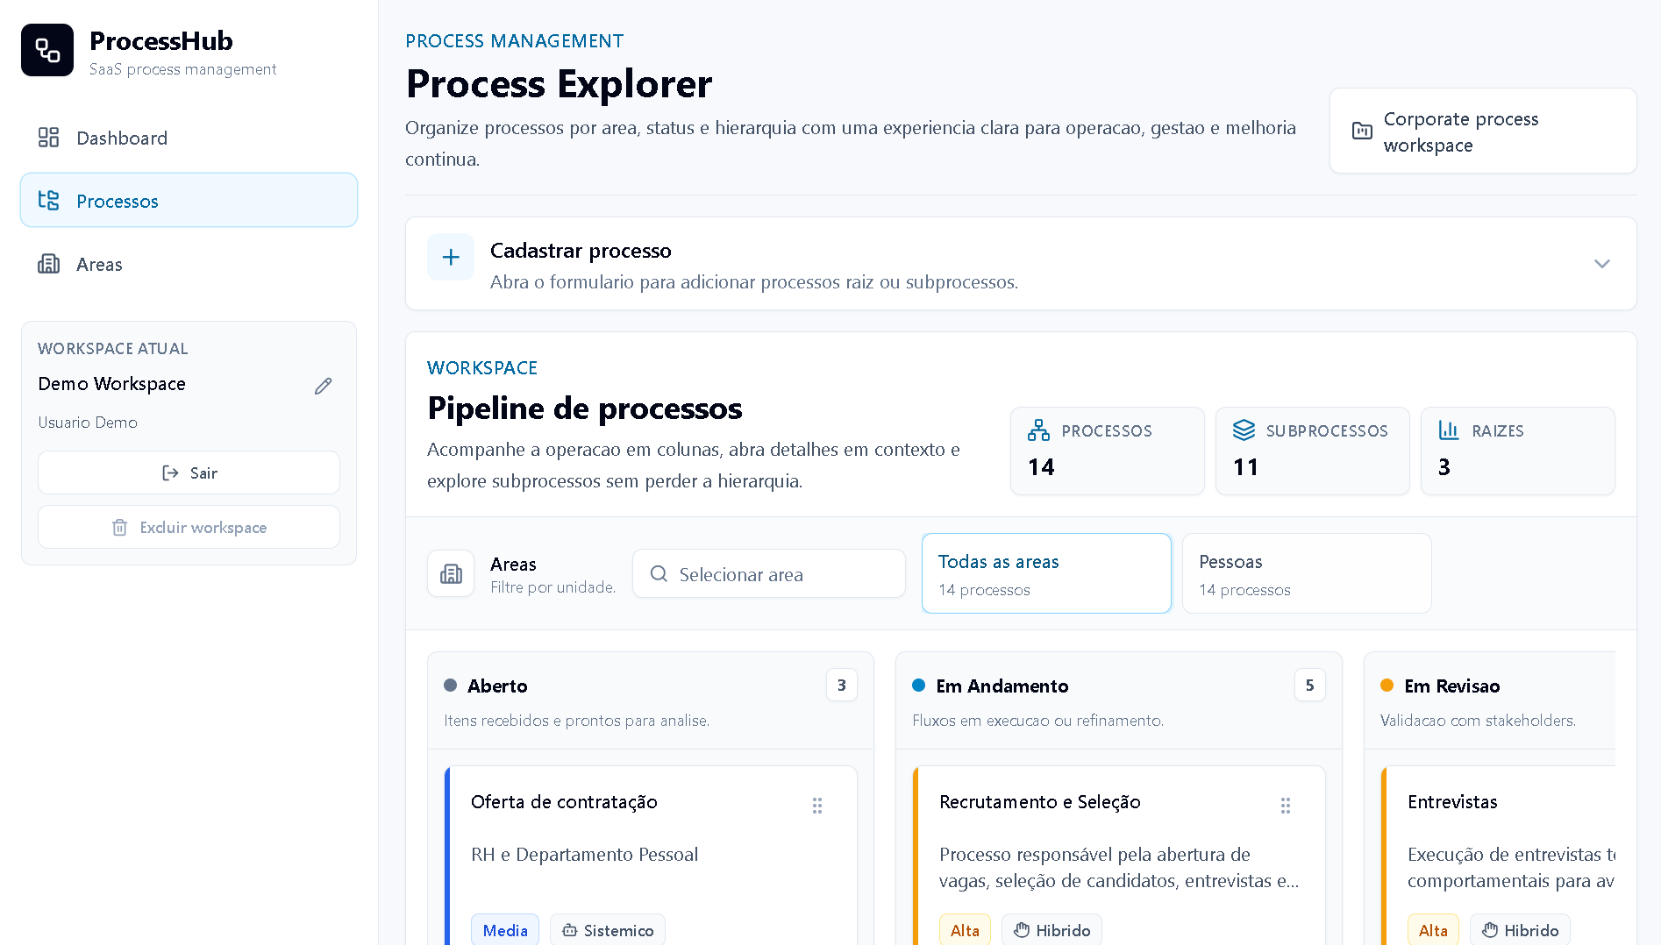The width and height of the screenshot is (1661, 945).
Task: Click the Em Andamento count badge
Action: pos(1309,685)
